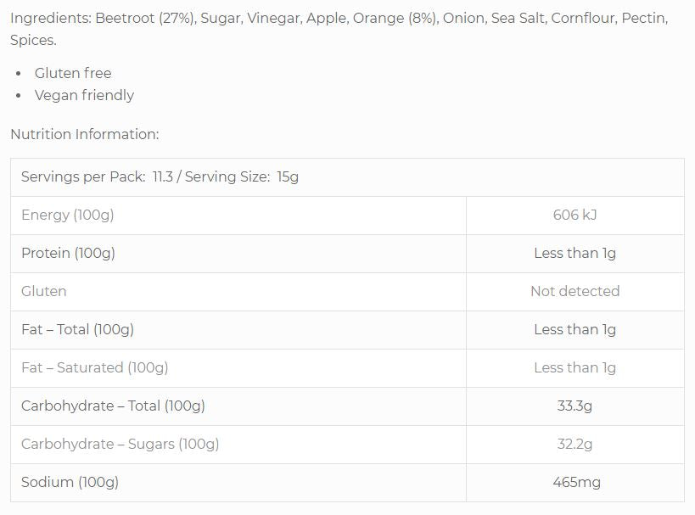Click the "Carbohydrate – Sugars (100g)" label

pos(121,444)
